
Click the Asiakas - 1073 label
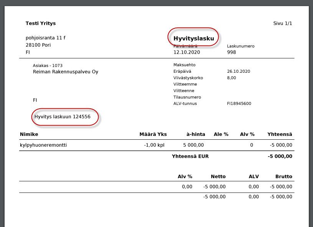click(x=48, y=65)
